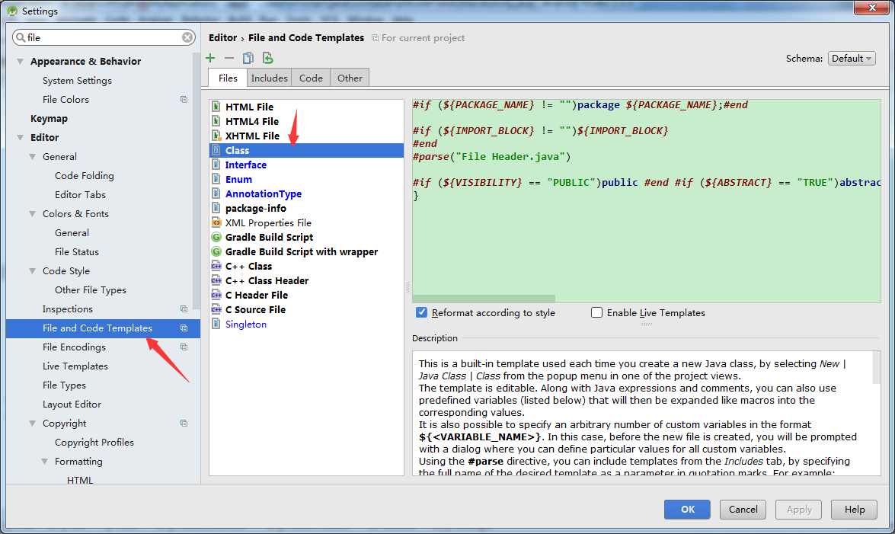Switch to the Other tab
Viewport: 895px width, 534px height.
350,78
